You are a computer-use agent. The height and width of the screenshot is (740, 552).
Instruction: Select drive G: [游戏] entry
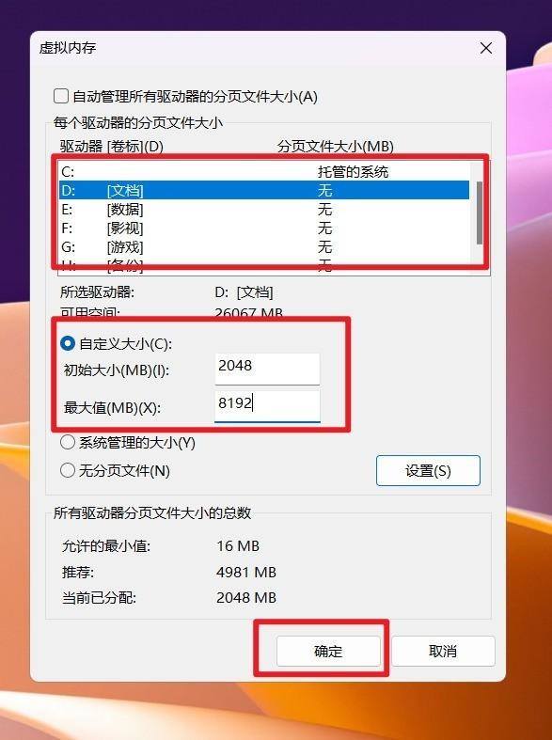[x=264, y=247]
